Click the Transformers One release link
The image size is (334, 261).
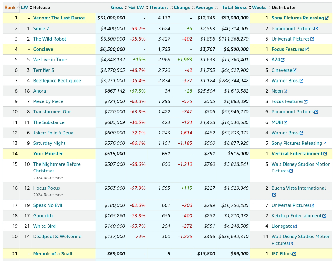click(52, 112)
